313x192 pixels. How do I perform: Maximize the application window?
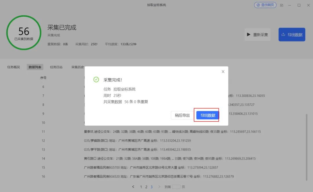click(x=299, y=5)
